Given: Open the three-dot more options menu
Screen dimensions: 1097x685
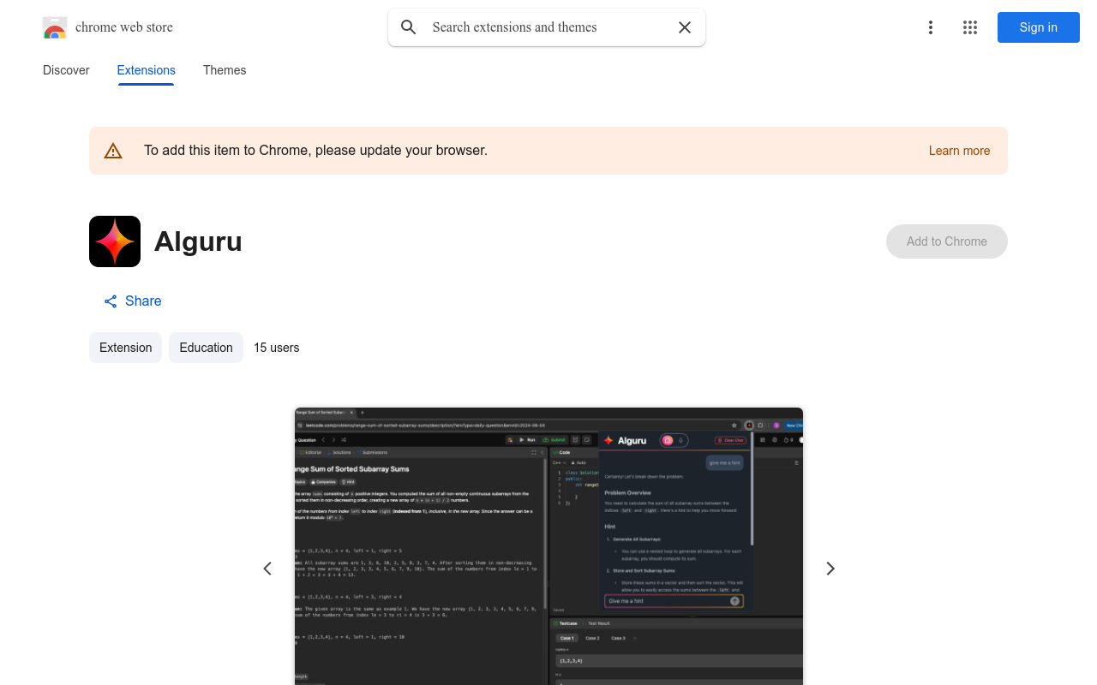Looking at the screenshot, I should (931, 27).
